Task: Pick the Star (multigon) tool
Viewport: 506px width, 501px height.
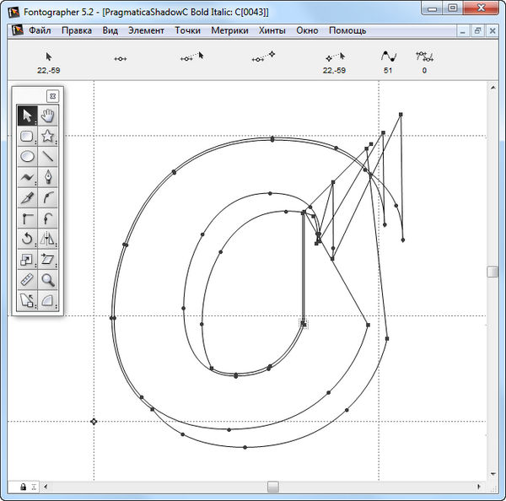Action: pos(49,136)
